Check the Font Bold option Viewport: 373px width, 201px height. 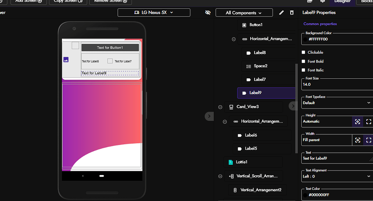[303, 61]
